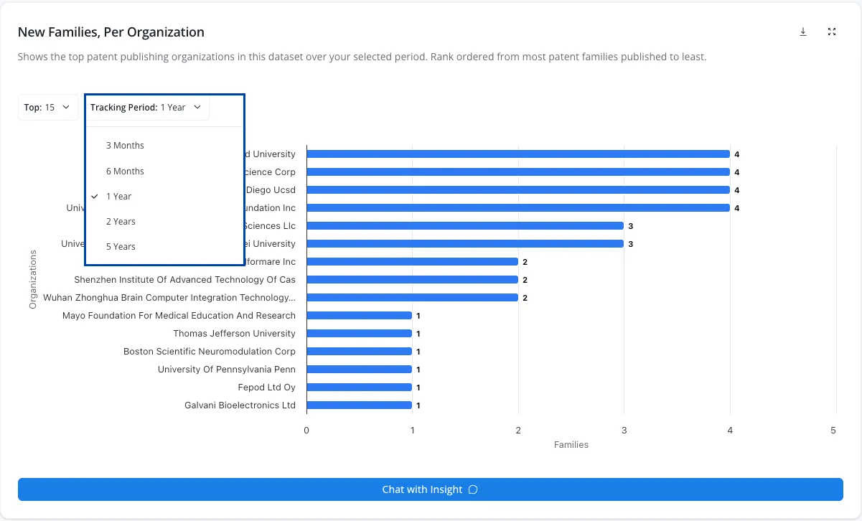Click the New Families, Per Organization title
862x521 pixels.
coord(111,32)
